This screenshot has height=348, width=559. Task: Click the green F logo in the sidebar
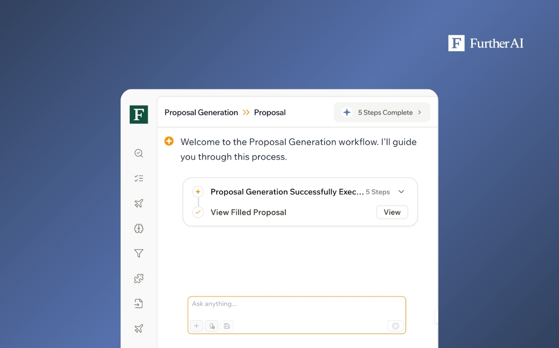tap(139, 114)
